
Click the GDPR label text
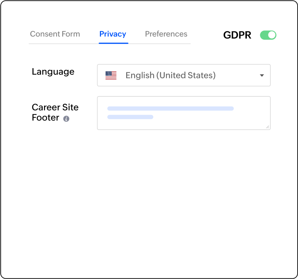[237, 35]
